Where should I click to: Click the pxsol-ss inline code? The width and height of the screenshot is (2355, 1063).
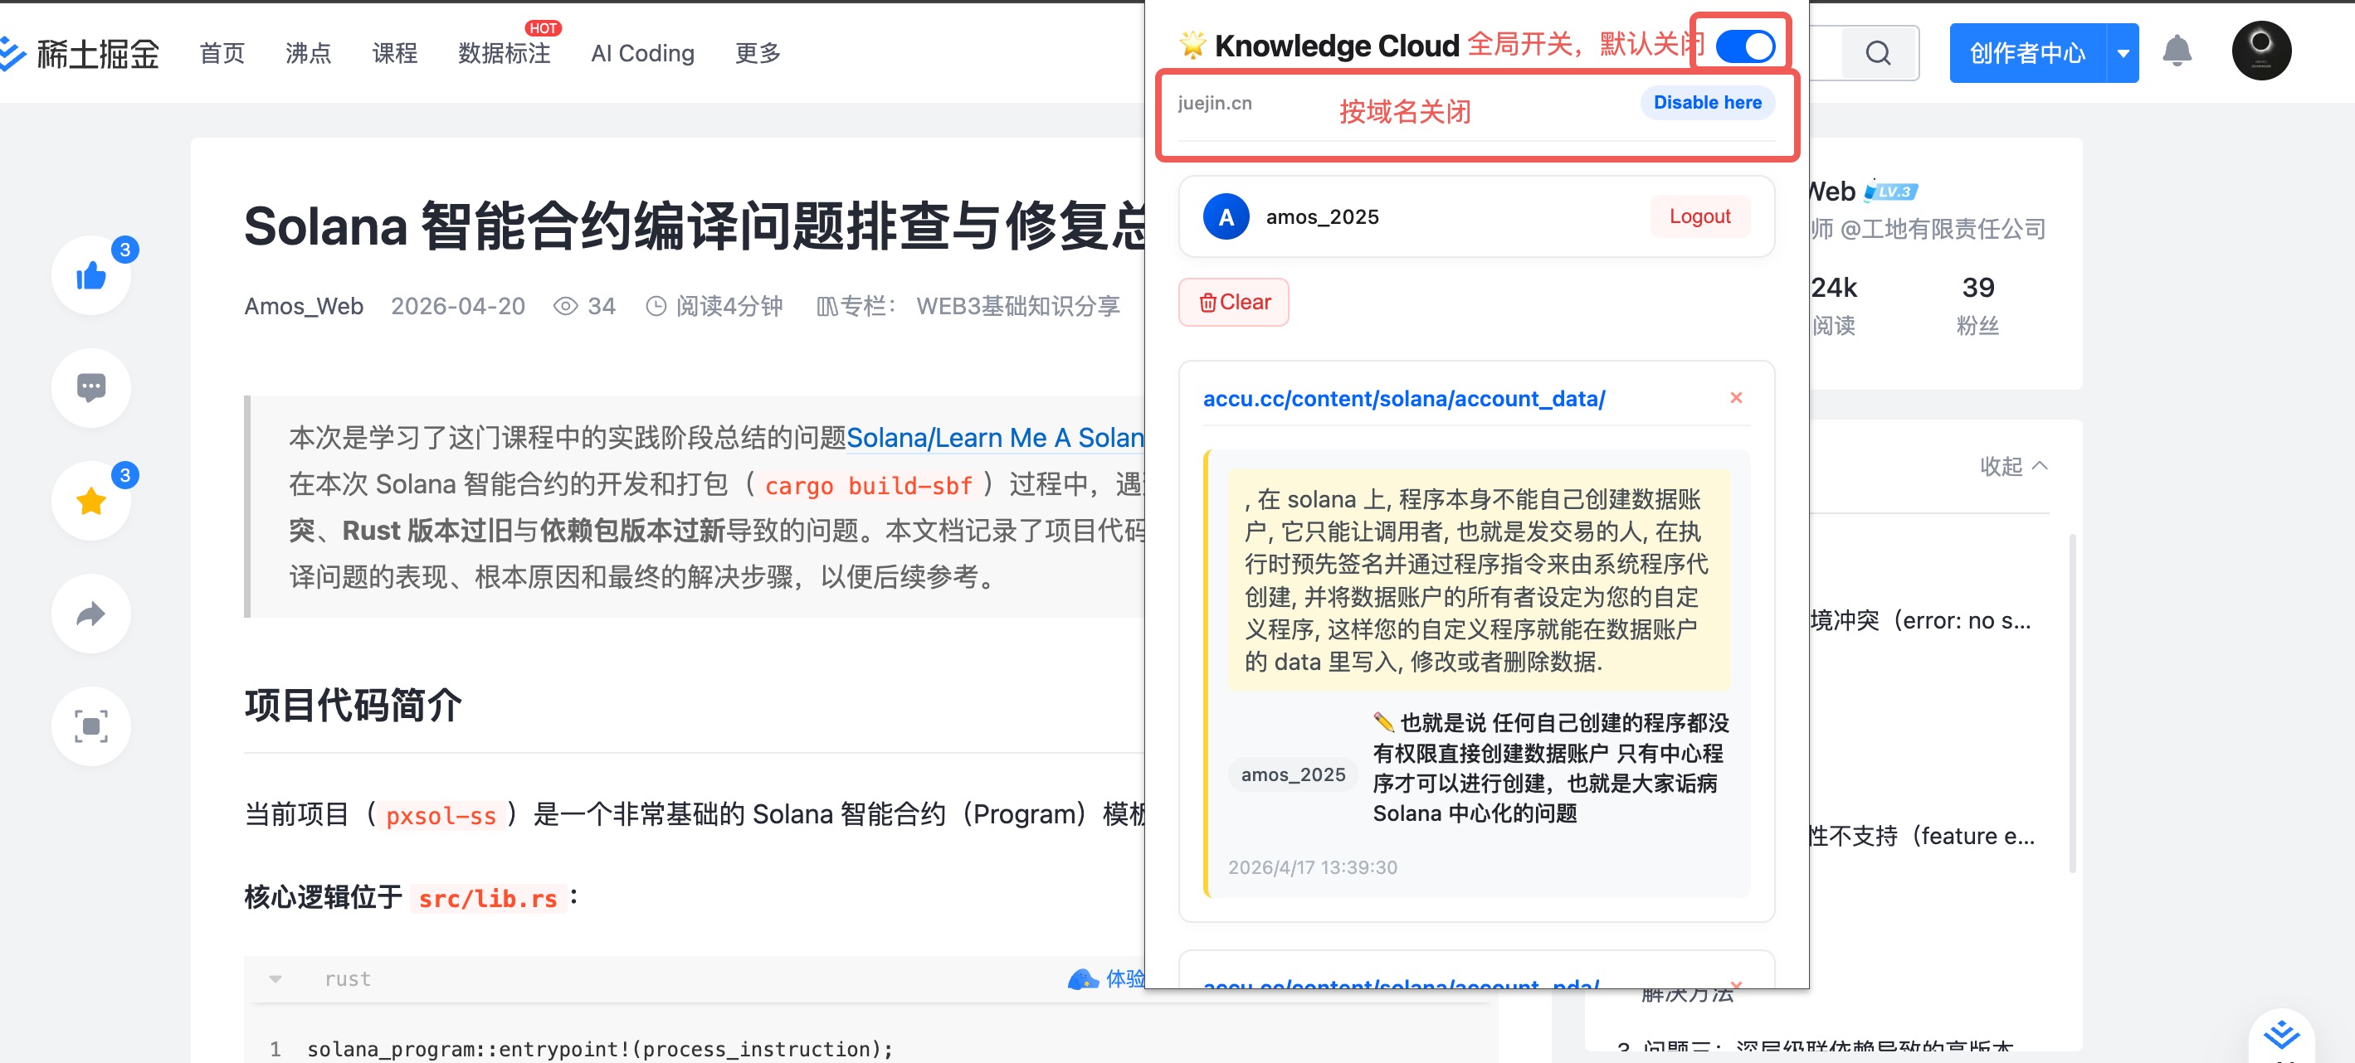tap(440, 814)
